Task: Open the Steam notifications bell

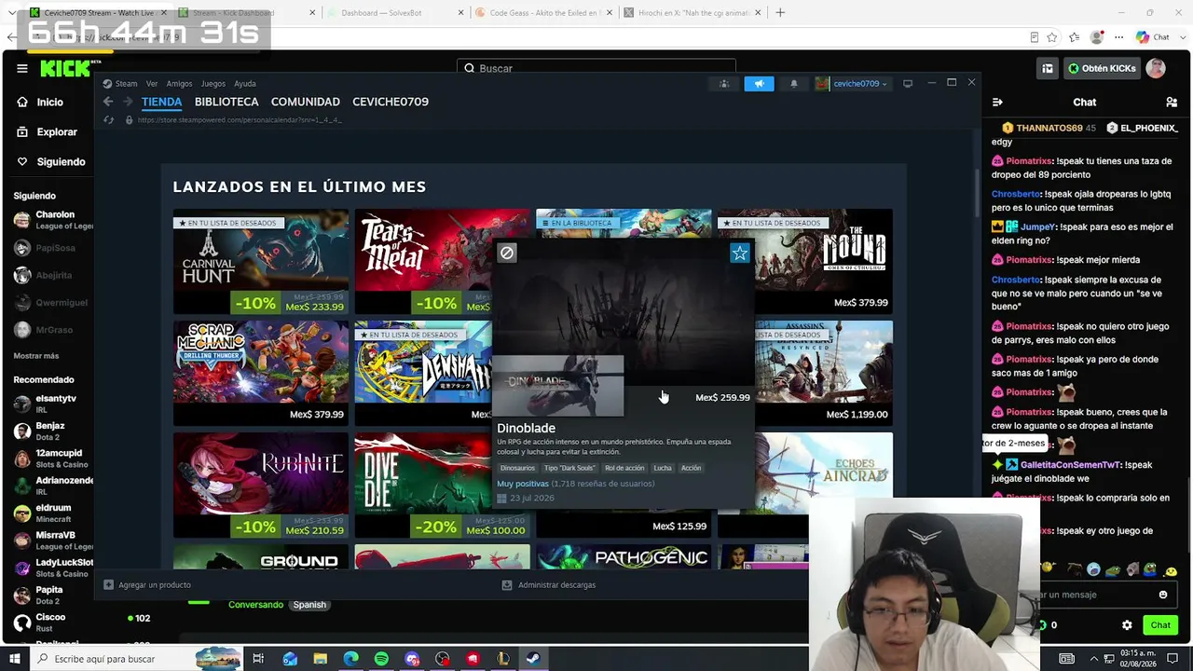Action: tap(794, 84)
